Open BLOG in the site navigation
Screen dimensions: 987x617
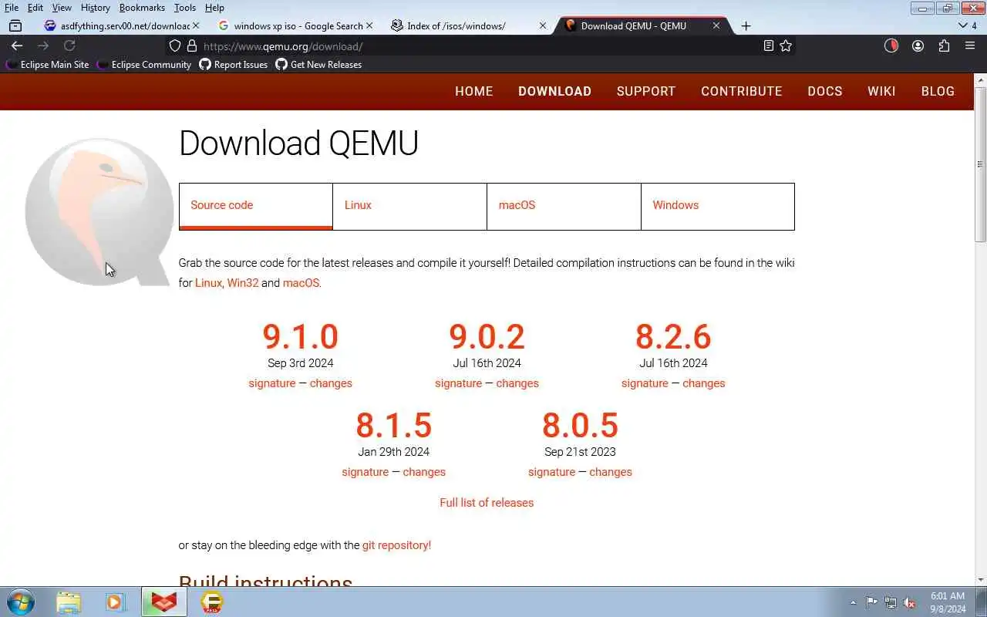(x=938, y=91)
